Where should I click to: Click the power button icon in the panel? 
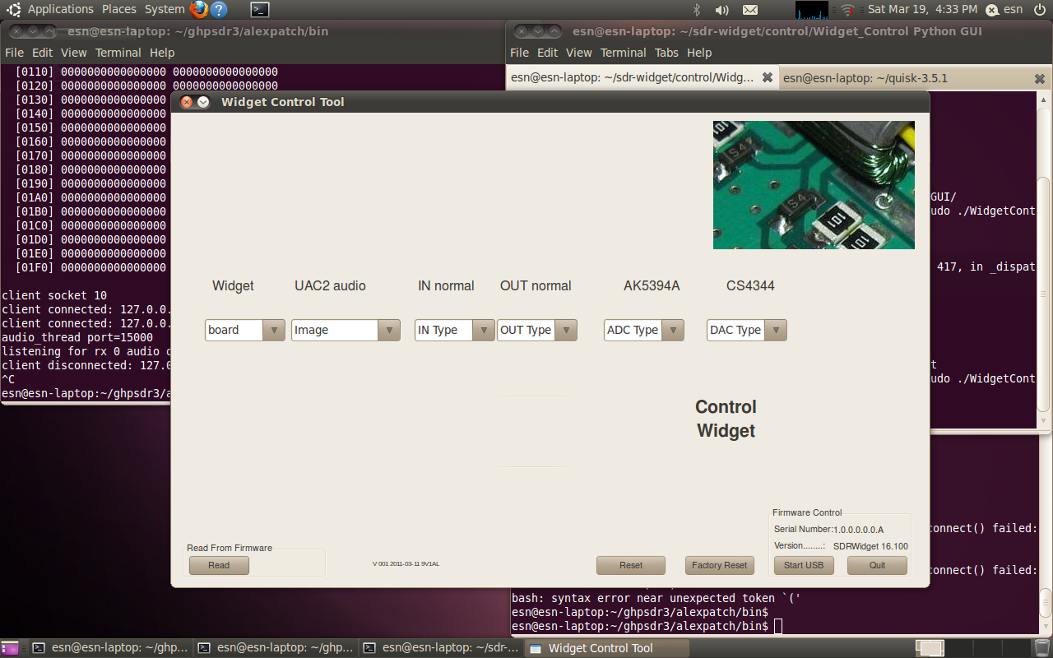click(1040, 9)
